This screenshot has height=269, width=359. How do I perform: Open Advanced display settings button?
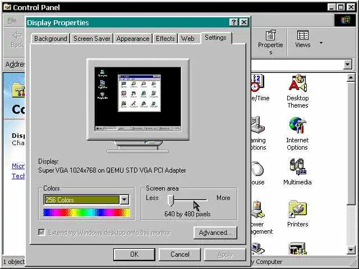(215, 233)
